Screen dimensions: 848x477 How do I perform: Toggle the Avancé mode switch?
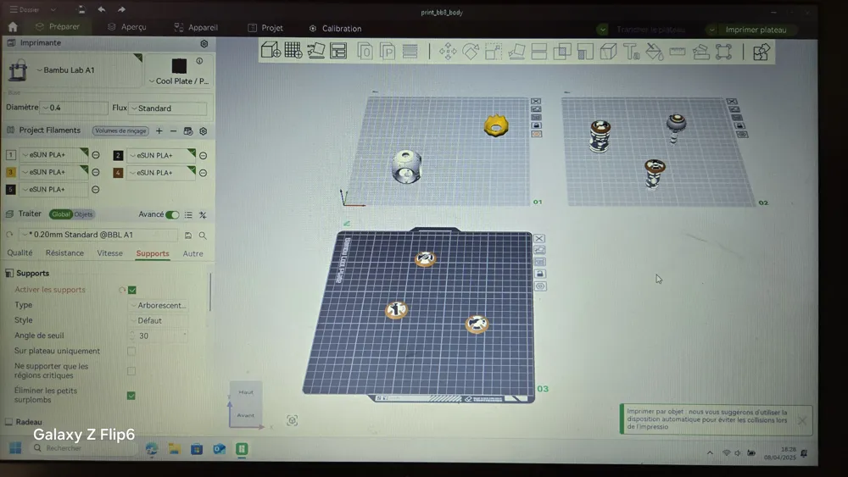click(x=172, y=214)
